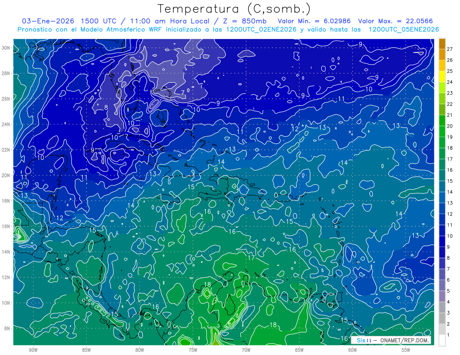Click the '7' contour label on the map

183,93
